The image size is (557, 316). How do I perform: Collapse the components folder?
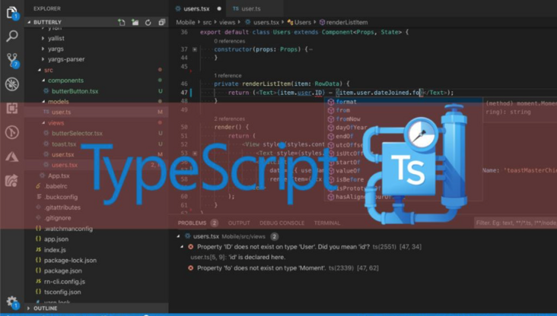43,81
